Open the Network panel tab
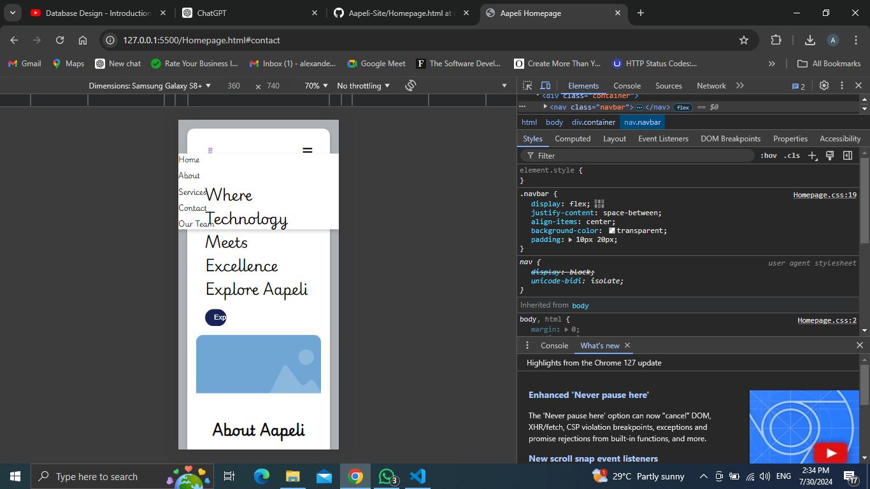The height and width of the screenshot is (489, 870). [711, 86]
